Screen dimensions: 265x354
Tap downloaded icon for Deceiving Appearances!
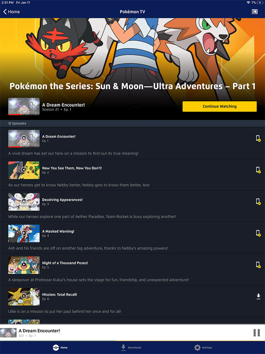(258, 202)
